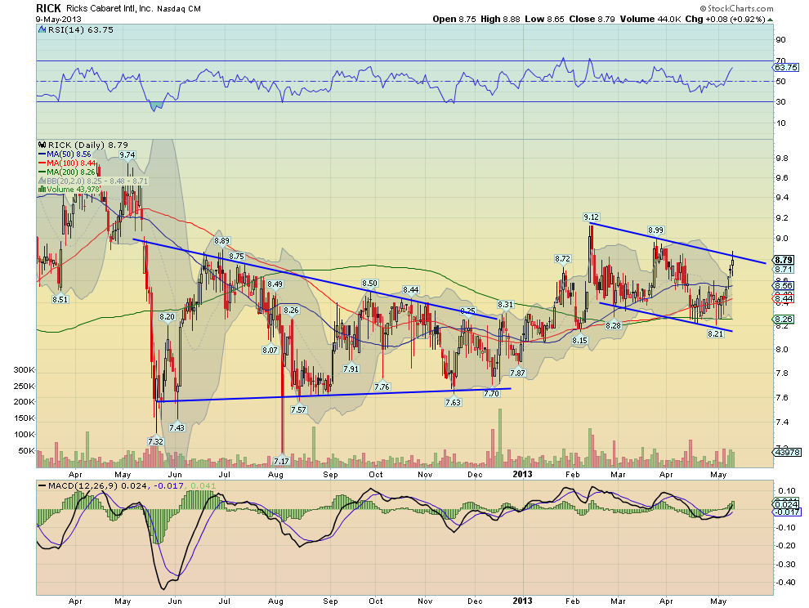Click the MACD legend line icon
Screen dimensions: 809x608
pos(42,485)
